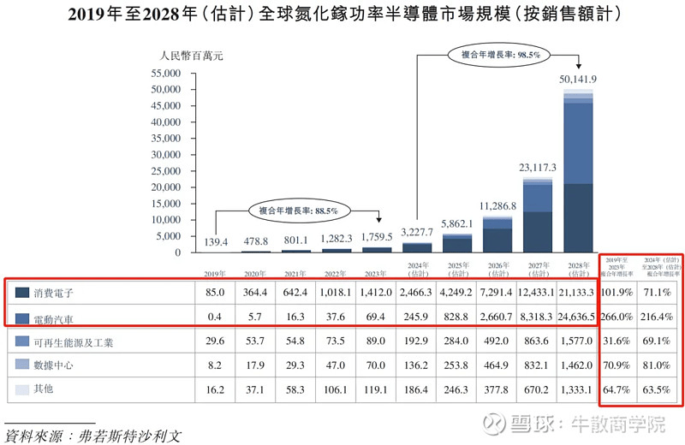Image resolution: width=685 pixels, height=445 pixels.
Task: Click the 2027 bar labeled 23,117.3
Action: 538,215
